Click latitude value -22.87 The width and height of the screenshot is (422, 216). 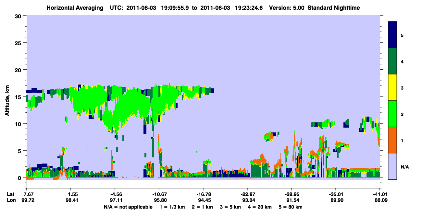(247, 194)
